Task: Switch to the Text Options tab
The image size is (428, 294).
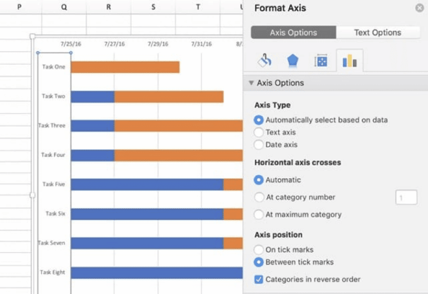Action: (378, 32)
